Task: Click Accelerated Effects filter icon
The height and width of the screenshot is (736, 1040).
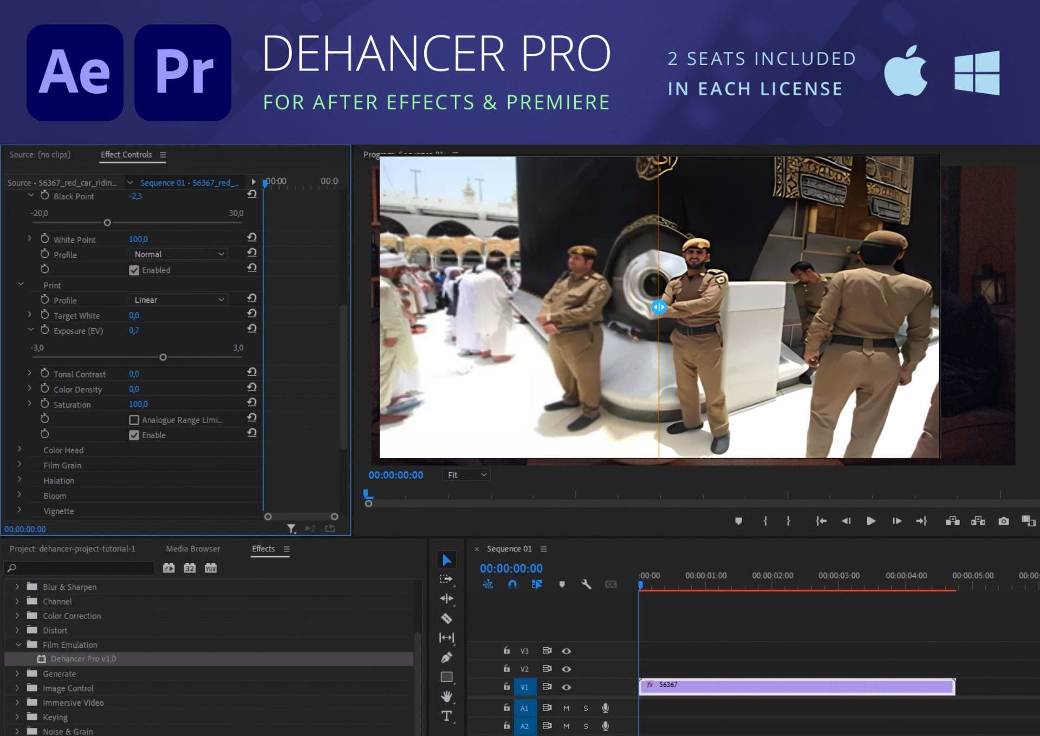Action: [x=169, y=568]
